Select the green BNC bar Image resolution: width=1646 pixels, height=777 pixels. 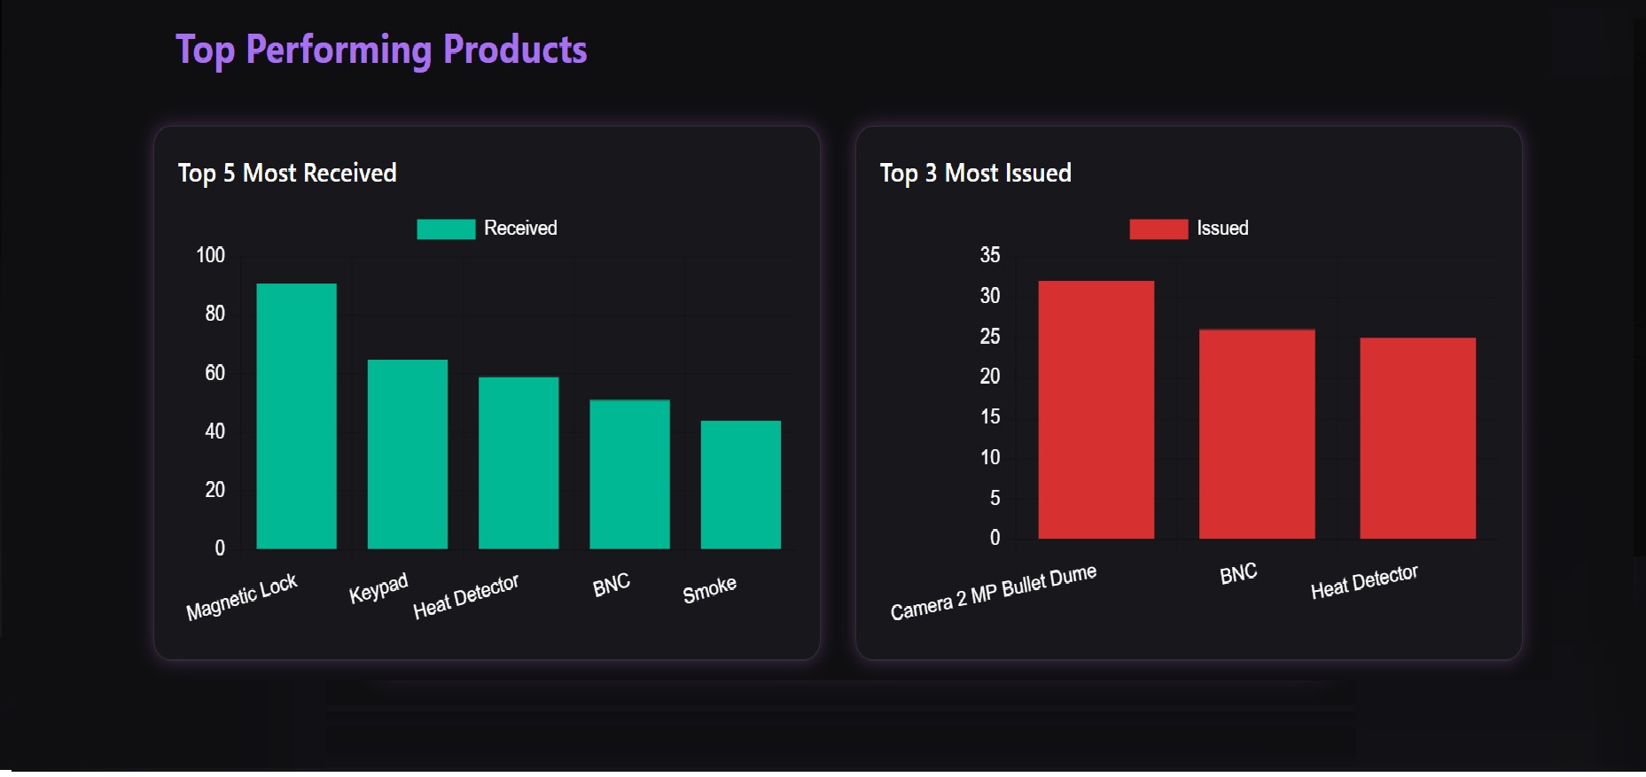(x=629, y=474)
